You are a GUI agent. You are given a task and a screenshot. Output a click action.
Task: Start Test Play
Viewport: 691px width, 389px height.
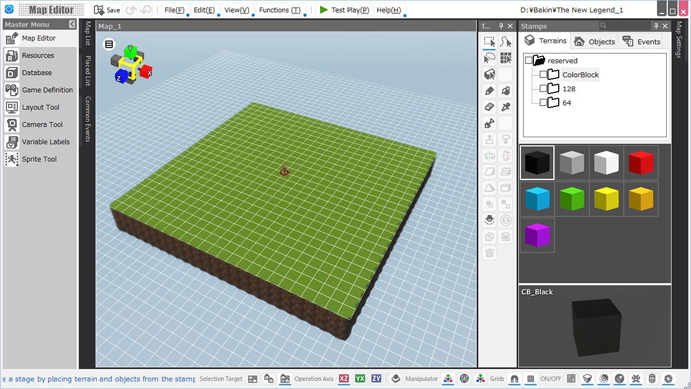coord(343,10)
